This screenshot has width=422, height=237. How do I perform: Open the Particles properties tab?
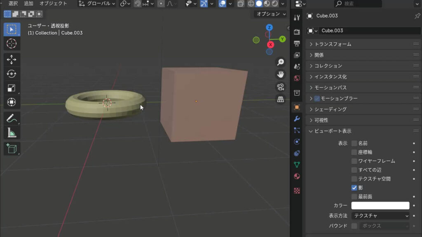(297, 130)
